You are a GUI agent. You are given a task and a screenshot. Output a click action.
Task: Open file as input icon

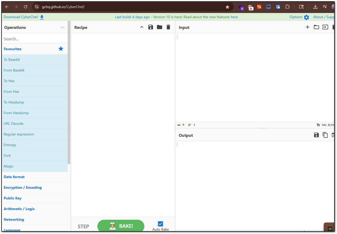pyautogui.click(x=325, y=27)
